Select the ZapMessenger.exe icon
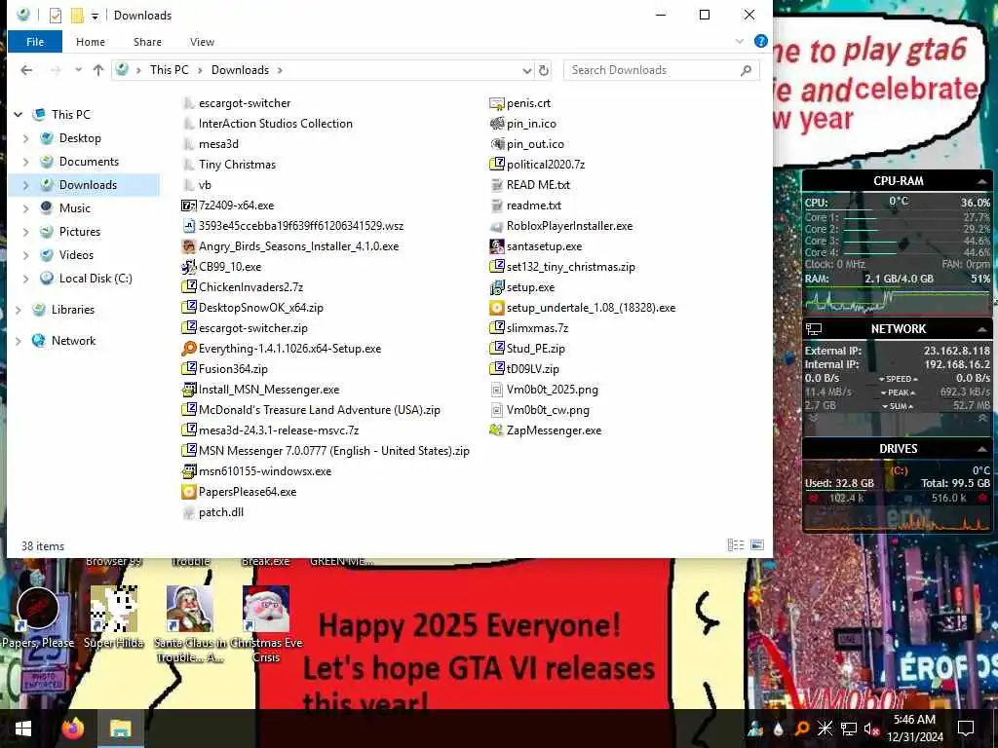 [x=496, y=430]
